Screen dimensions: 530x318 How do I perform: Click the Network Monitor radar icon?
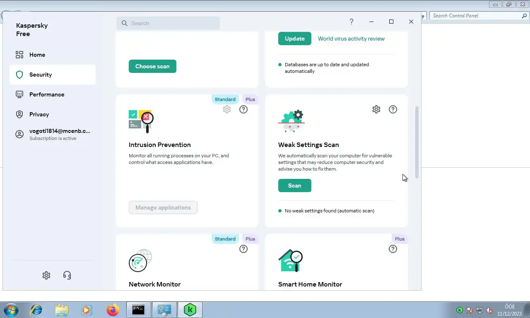[x=140, y=260]
